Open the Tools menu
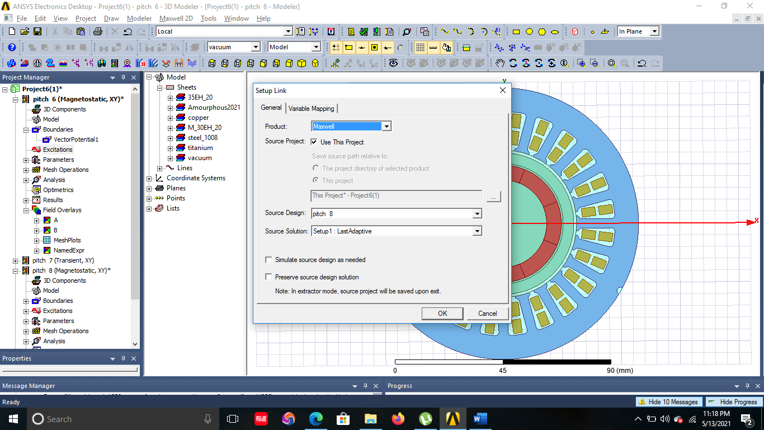Image resolution: width=764 pixels, height=430 pixels. (x=209, y=18)
